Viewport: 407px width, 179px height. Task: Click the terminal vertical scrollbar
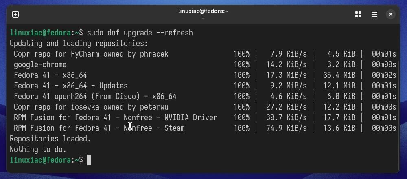[398, 115]
